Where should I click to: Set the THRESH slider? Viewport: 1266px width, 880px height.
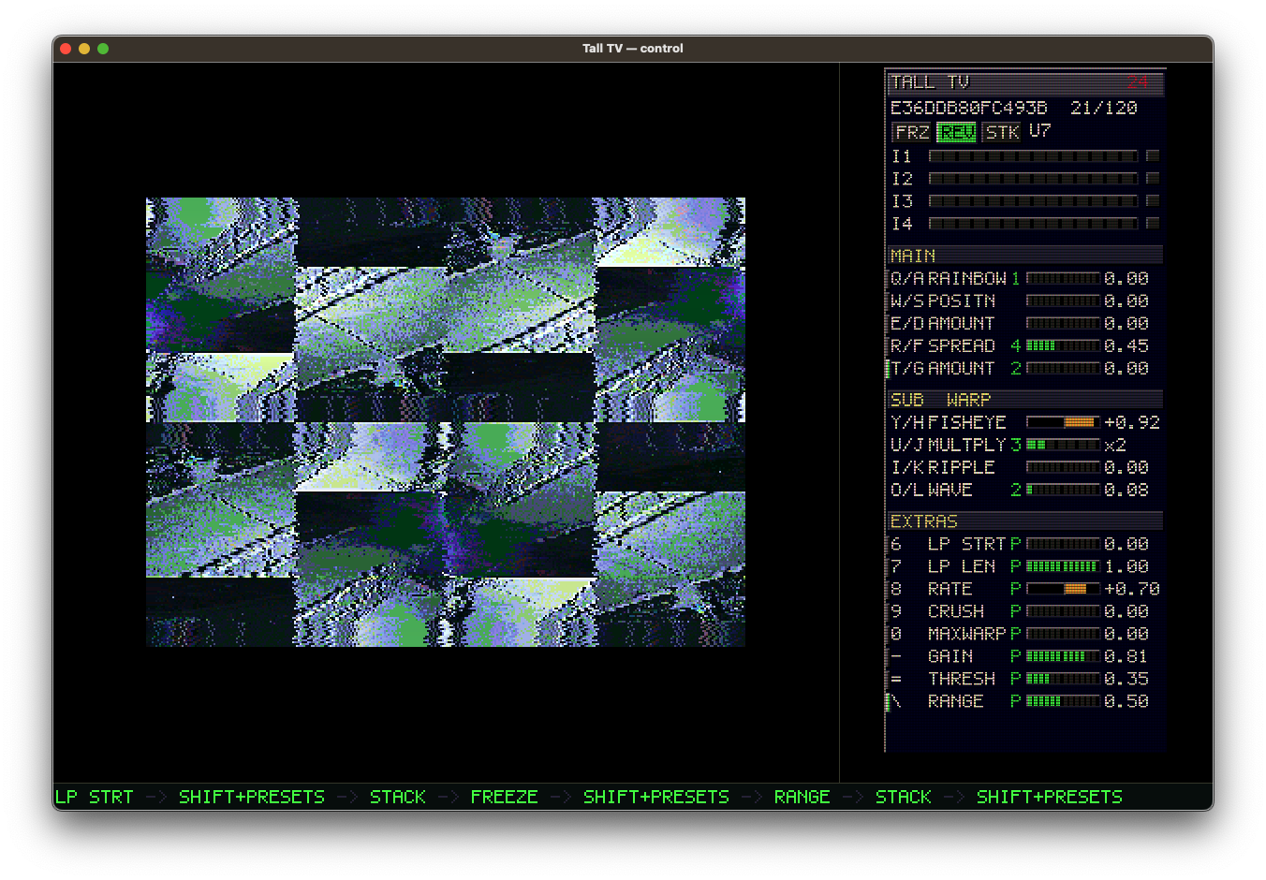(1063, 679)
